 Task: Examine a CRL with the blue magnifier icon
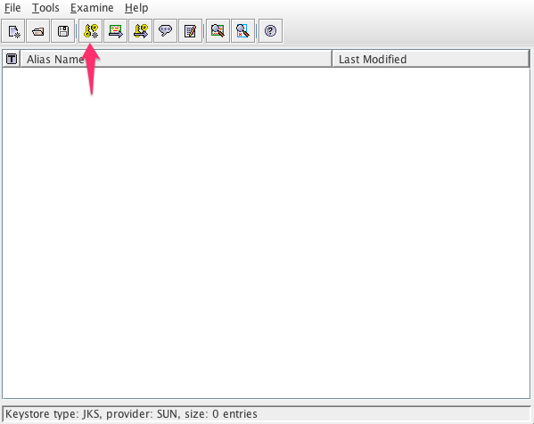[242, 31]
